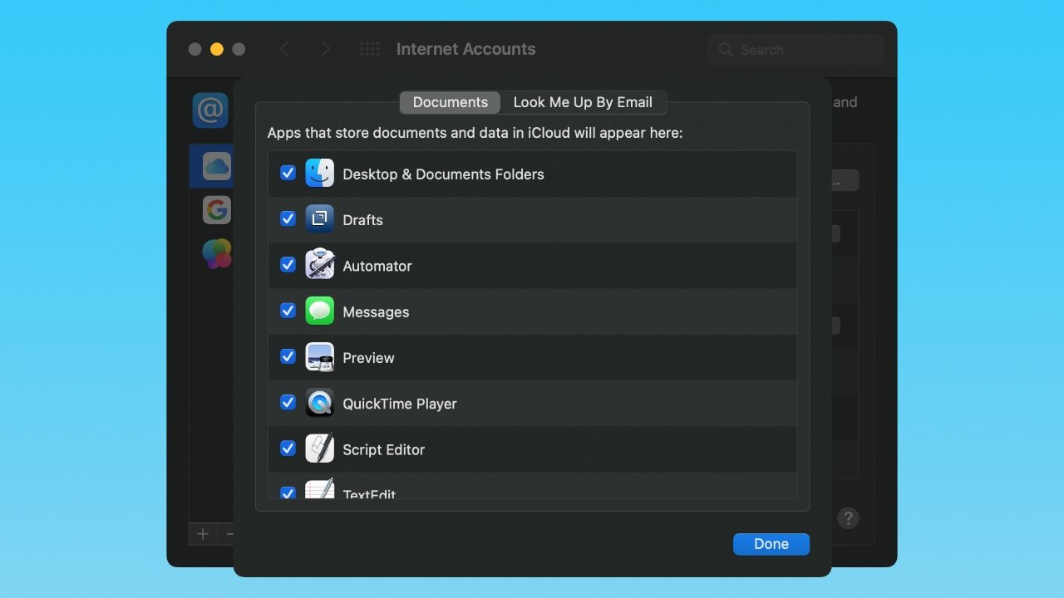Screen dimensions: 1064x598
Task: Click the Preview app icon
Action: tap(319, 357)
